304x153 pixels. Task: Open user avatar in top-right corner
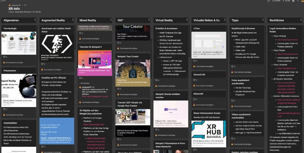pyautogui.click(x=303, y=1)
